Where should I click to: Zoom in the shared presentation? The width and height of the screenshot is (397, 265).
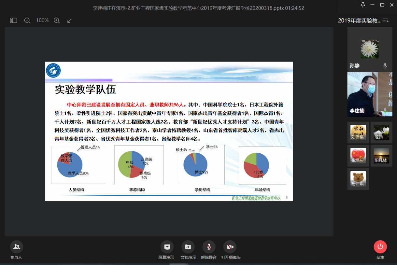tap(57, 21)
